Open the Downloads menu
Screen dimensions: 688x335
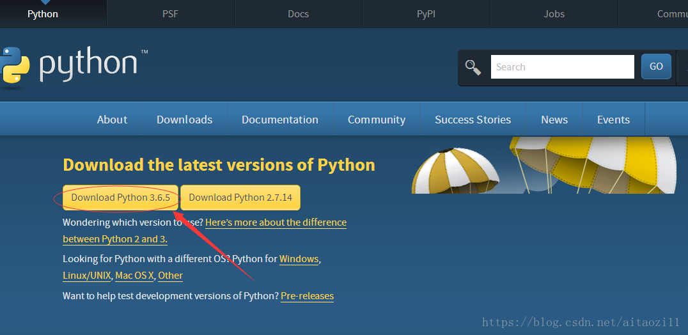pyautogui.click(x=184, y=120)
